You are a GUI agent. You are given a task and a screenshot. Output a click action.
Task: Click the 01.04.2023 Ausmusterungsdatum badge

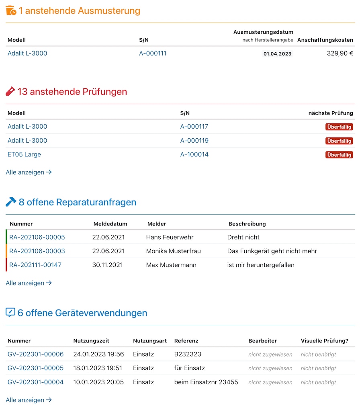tap(277, 54)
